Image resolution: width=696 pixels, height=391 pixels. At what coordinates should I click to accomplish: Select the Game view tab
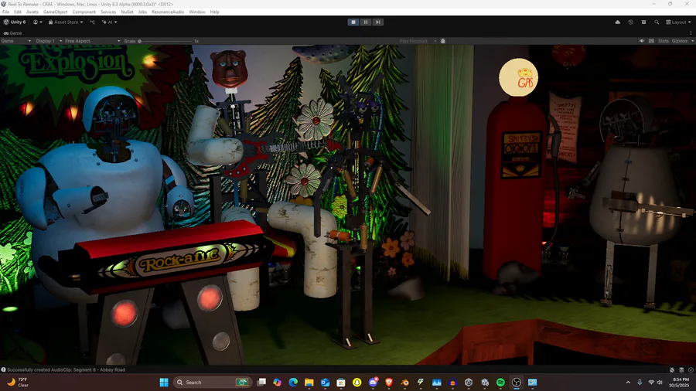coord(13,33)
